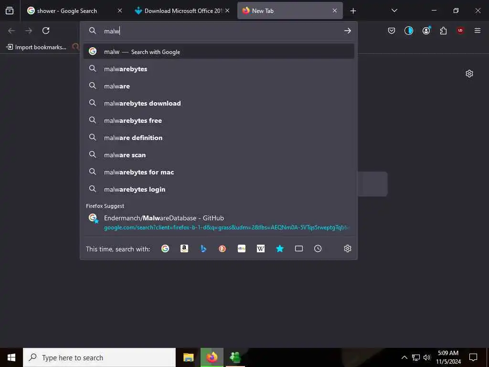The height and width of the screenshot is (367, 489).
Task: Select malware definition suggestion
Action: click(219, 137)
